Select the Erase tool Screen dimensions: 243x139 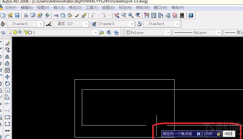tap(7, 43)
